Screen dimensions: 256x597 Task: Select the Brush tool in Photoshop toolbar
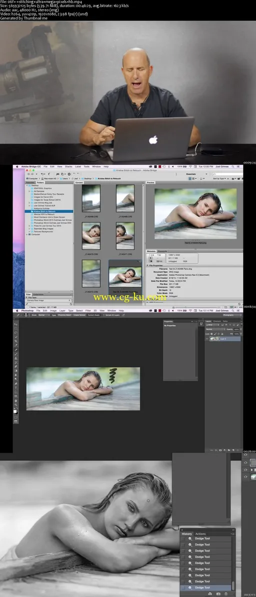click(x=16, y=353)
